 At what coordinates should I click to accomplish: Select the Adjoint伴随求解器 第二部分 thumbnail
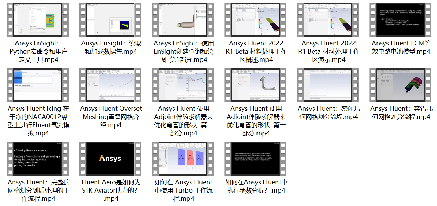coord(183,85)
